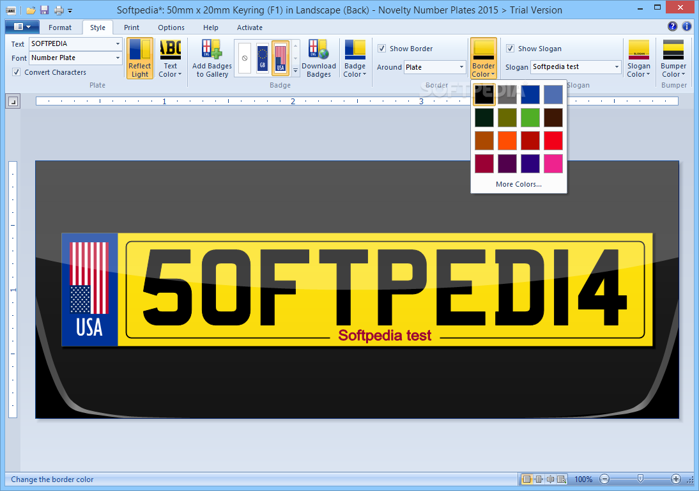699x491 pixels.
Task: Toggle the Convert Characters checkbox
Action: pos(17,72)
